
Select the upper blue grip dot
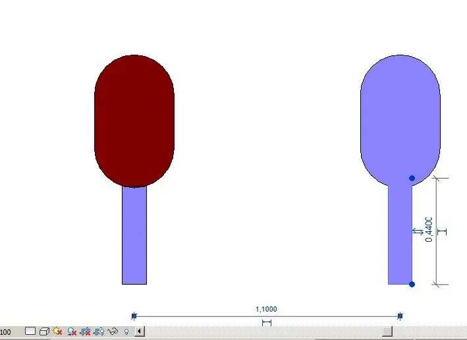pos(412,178)
